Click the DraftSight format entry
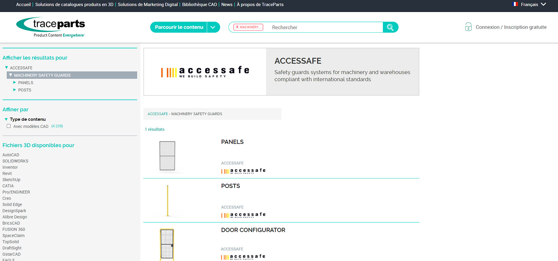This screenshot has height=261, width=558. pyautogui.click(x=12, y=248)
